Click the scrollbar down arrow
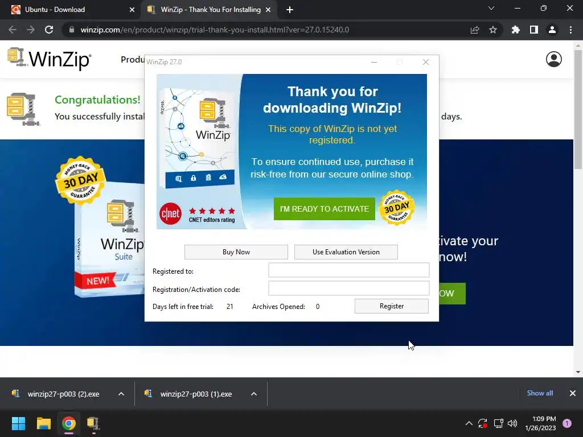Image resolution: width=583 pixels, height=437 pixels. [x=578, y=372]
